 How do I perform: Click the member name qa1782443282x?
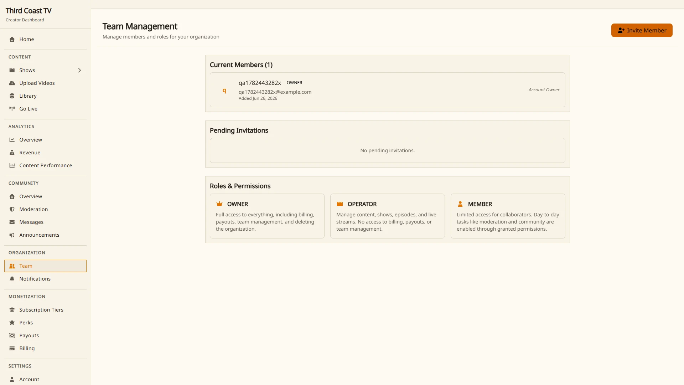point(260,83)
